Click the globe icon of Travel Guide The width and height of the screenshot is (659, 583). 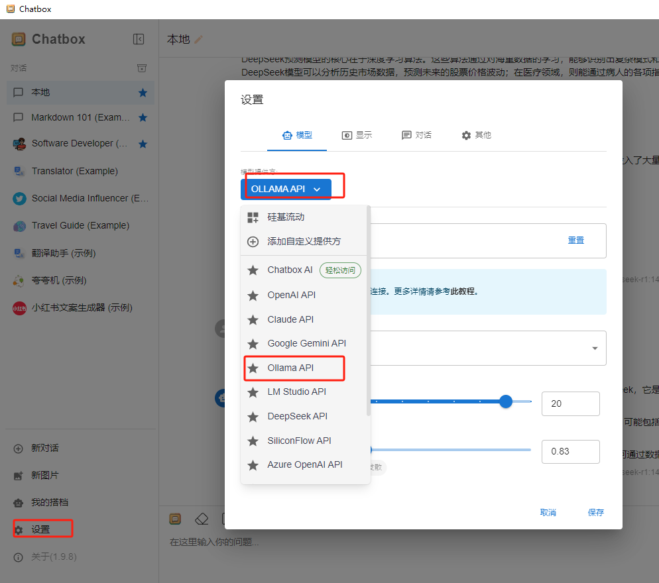pyautogui.click(x=19, y=226)
